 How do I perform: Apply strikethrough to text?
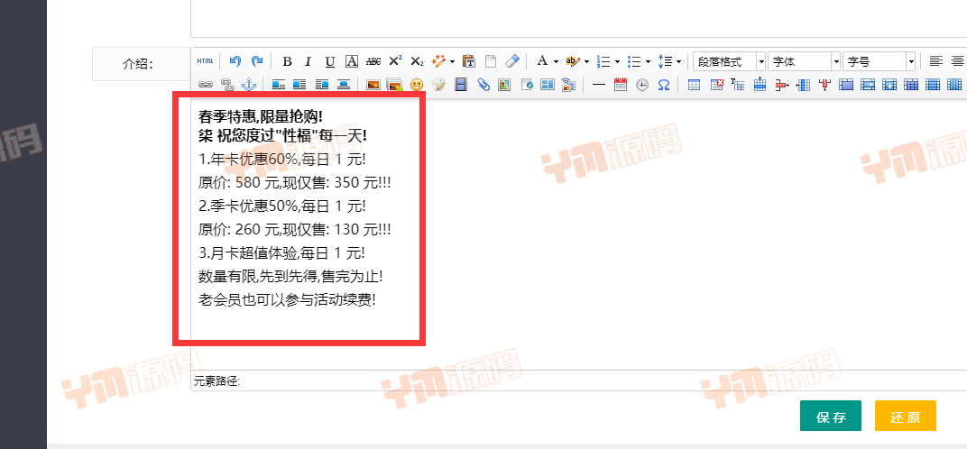click(373, 61)
